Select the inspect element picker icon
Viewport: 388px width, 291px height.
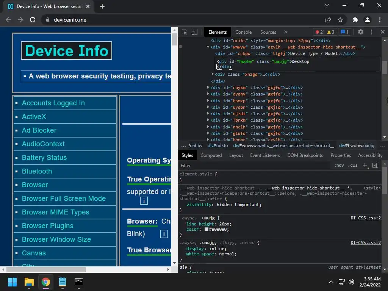point(184,32)
